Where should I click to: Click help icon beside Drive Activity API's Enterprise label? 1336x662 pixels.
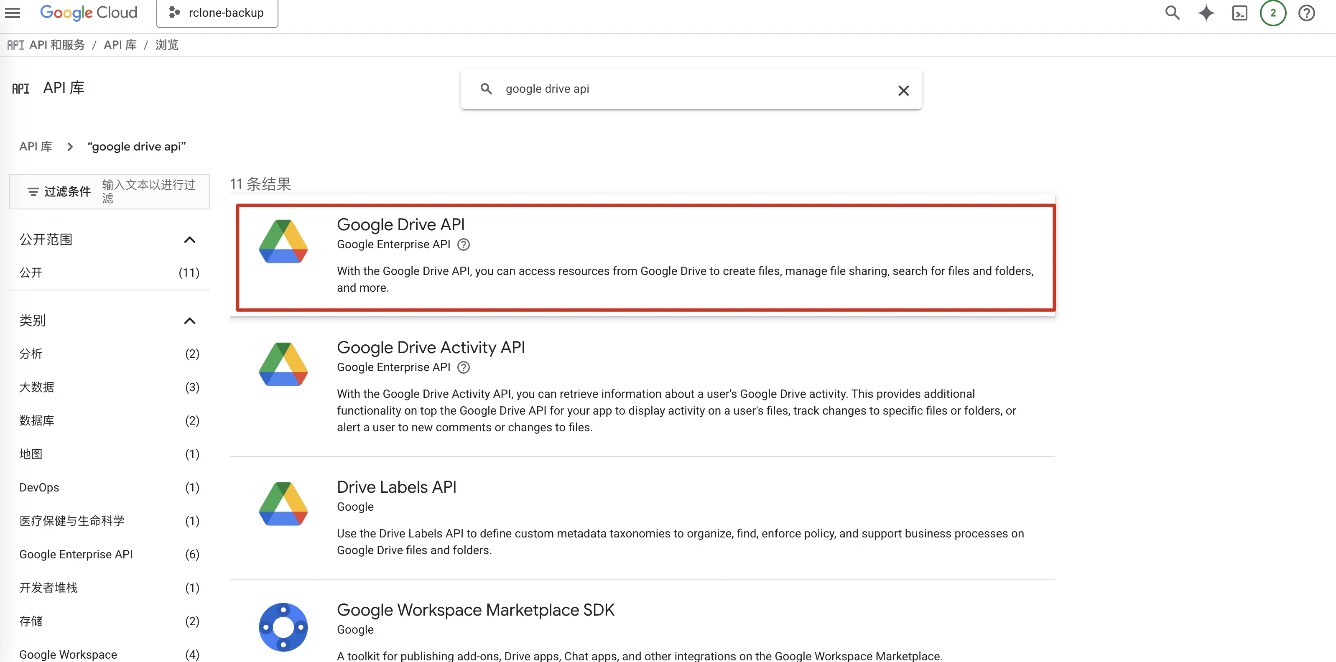464,367
